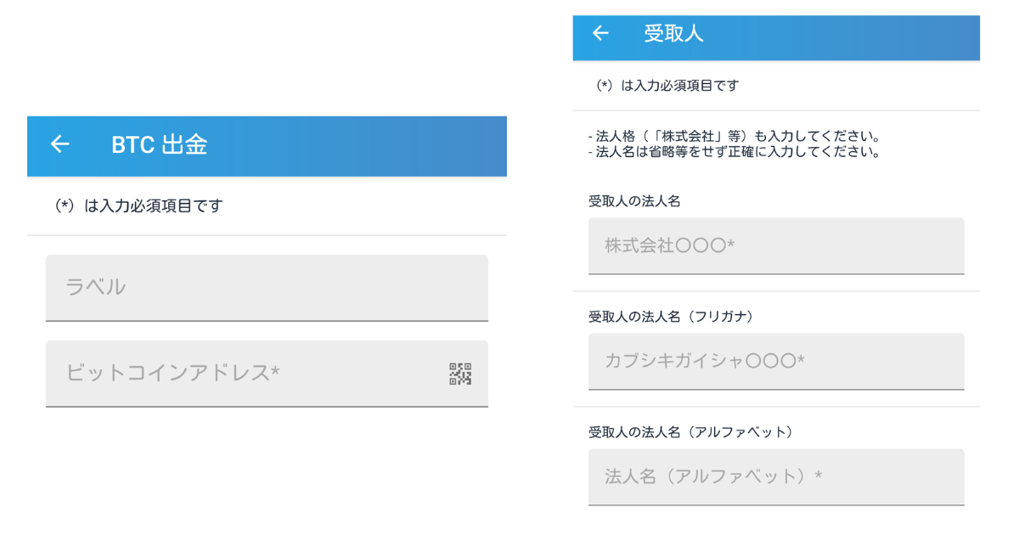Click the 受取人の法人名（アルファベット） label
Screen dimensions: 1019x535
point(690,432)
